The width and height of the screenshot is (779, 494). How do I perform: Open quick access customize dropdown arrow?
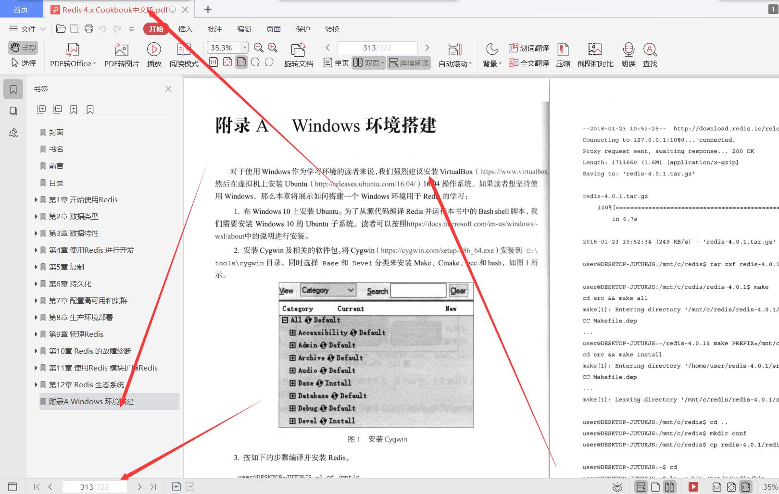[131, 29]
